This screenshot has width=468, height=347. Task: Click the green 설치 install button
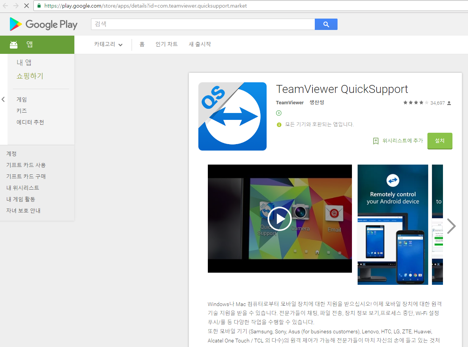pyautogui.click(x=440, y=141)
